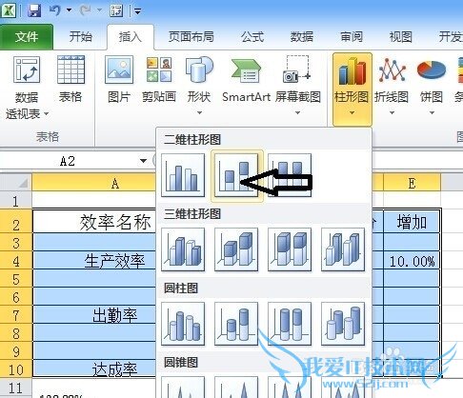Select row 1 header
463x398 pixels.
click(x=16, y=201)
